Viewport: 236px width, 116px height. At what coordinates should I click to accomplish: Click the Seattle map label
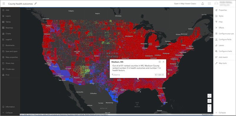coord(48,26)
